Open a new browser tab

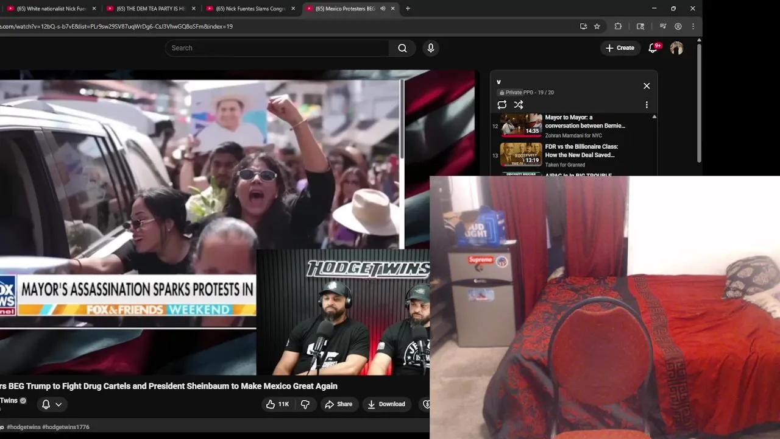click(x=408, y=9)
